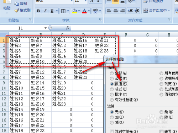The width and height of the screenshot is (178, 133).
Task: Center text horizontally
Action: [116, 11]
